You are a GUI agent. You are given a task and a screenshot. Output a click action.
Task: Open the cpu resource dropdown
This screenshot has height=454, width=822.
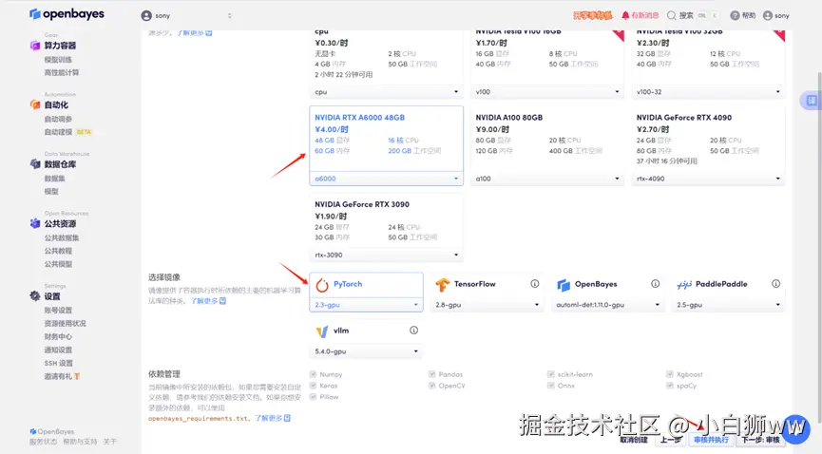pos(387,92)
